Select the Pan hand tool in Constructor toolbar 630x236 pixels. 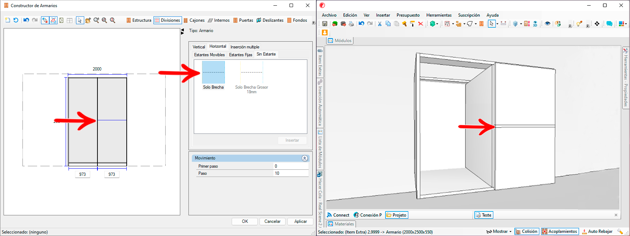pos(88,20)
